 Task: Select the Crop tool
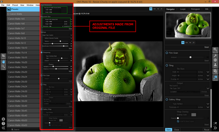(x=3, y=56)
